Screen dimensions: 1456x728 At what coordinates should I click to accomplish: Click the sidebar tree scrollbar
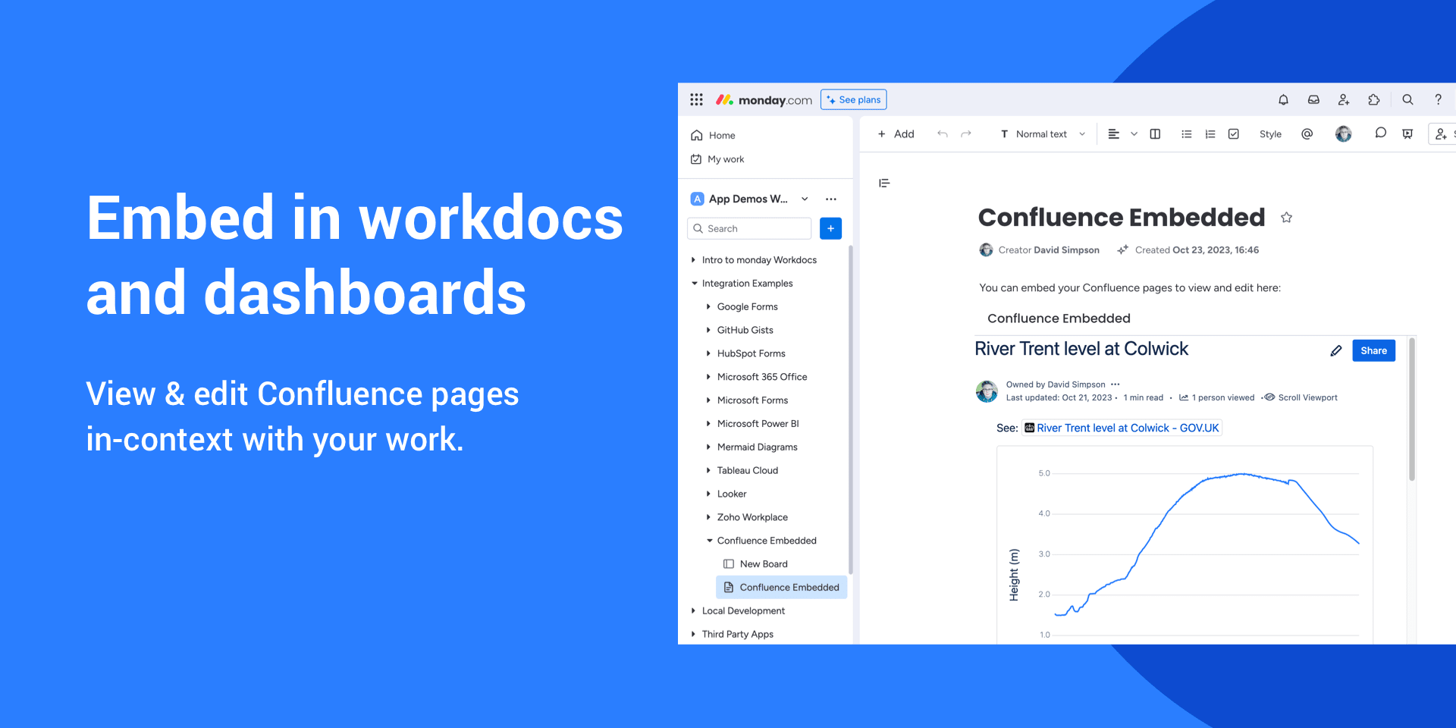click(x=851, y=409)
